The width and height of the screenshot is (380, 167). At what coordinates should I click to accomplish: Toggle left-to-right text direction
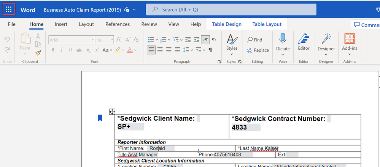205,39
